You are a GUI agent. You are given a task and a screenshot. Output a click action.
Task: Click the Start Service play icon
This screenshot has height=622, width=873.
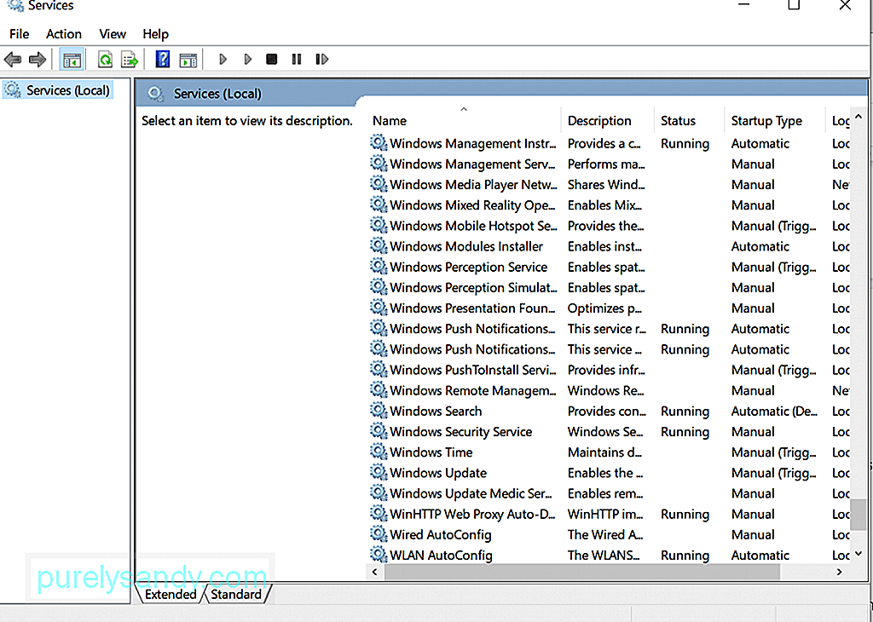click(223, 59)
